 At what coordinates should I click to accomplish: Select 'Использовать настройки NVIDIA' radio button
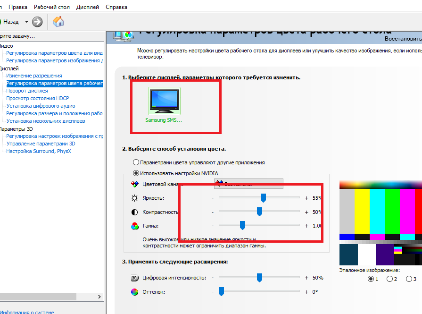click(136, 173)
